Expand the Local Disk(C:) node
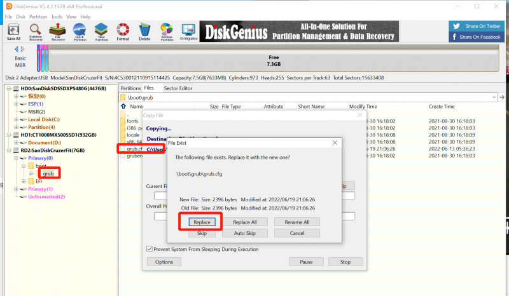 pos(16,119)
